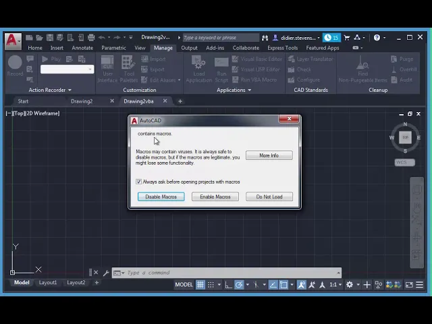432x324 pixels.
Task: Open the 1:1 annotation scale dropdown
Action: point(335,285)
